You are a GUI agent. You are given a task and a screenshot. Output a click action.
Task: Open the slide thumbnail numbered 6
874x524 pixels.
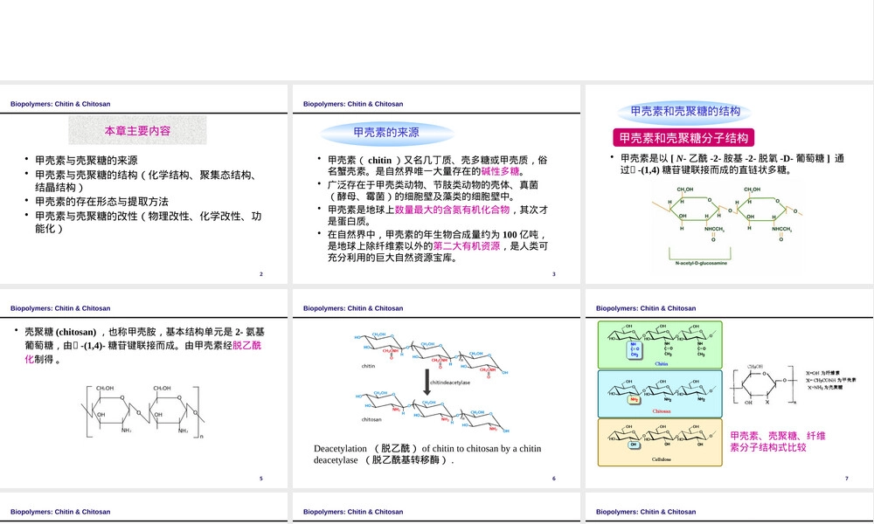436,388
